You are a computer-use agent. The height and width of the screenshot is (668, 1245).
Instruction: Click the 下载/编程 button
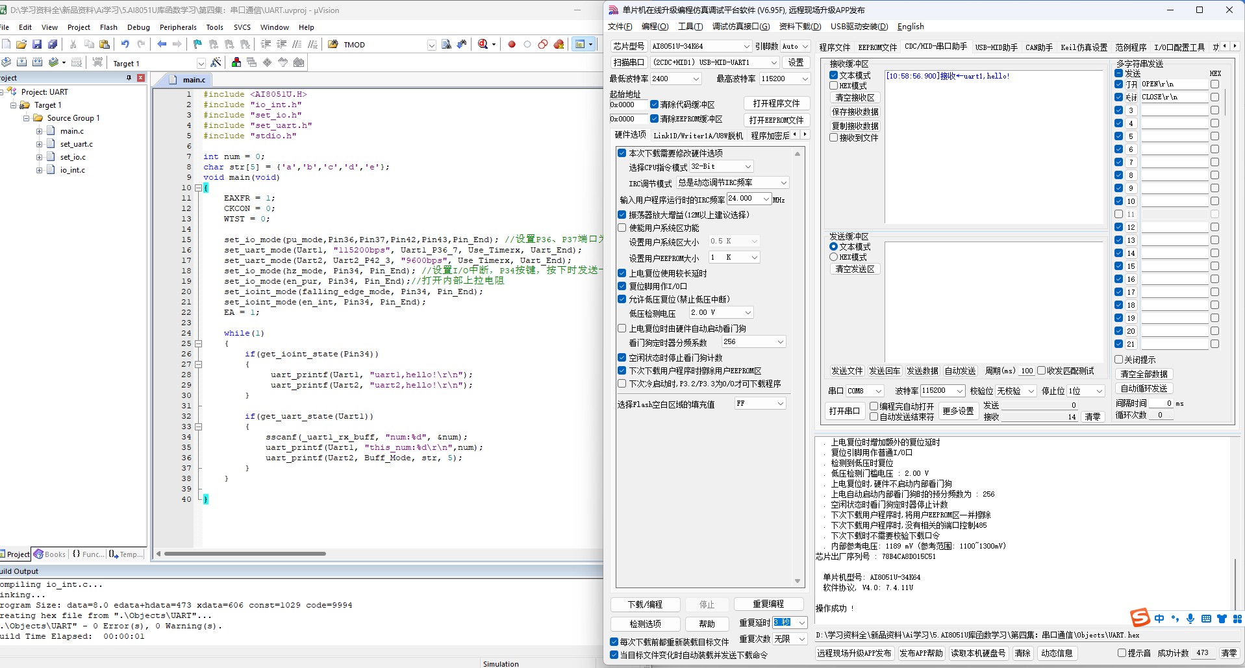645,604
